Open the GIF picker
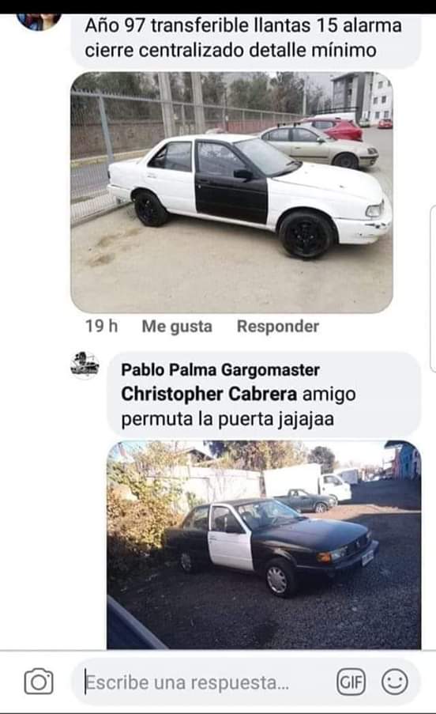The width and height of the screenshot is (436, 714). click(351, 682)
